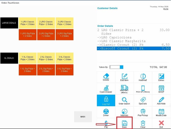Image resolution: width=171 pixels, height=129 pixels.
Task: Open Edit Item for selected line
Action: pos(124,77)
